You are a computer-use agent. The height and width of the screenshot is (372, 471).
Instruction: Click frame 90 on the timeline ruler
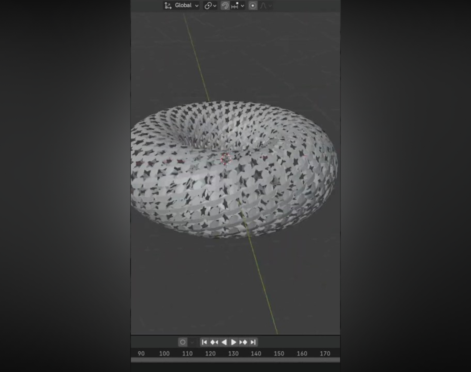pos(141,354)
